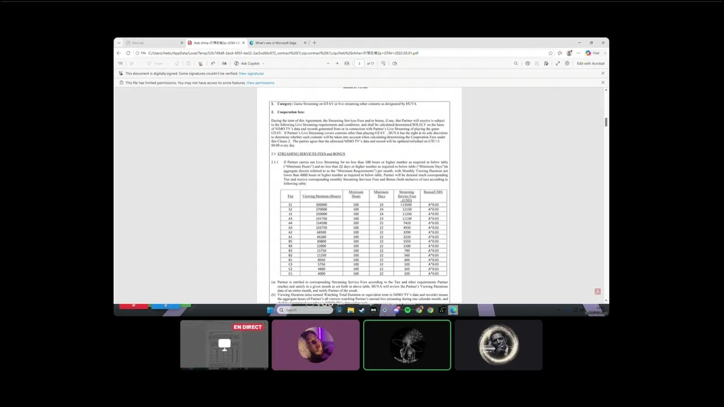Close the New tab browser tab
Screen dimensions: 724x407
182,43
